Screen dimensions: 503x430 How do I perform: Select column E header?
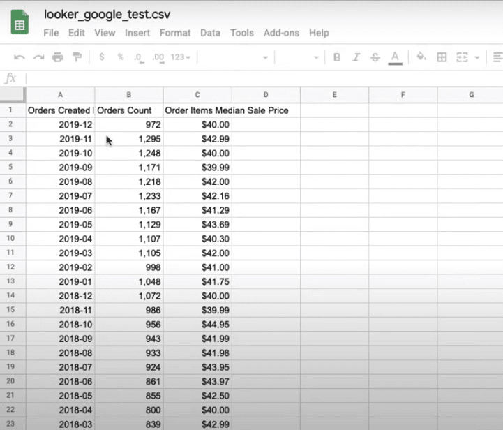[x=335, y=95]
